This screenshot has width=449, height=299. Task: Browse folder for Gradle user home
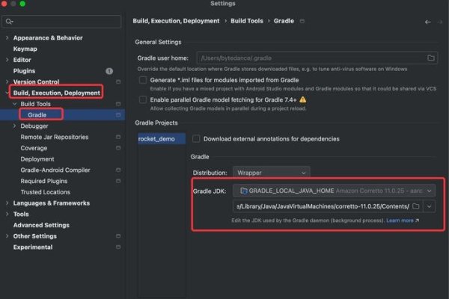(x=431, y=58)
